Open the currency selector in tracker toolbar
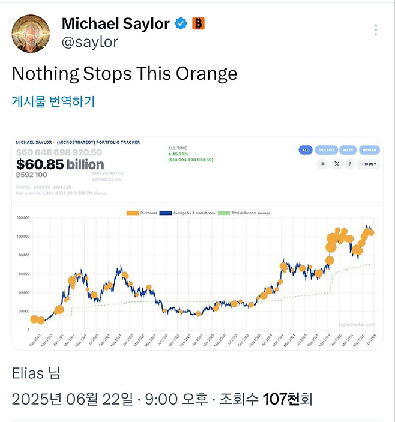The height and width of the screenshot is (422, 395). [368, 163]
